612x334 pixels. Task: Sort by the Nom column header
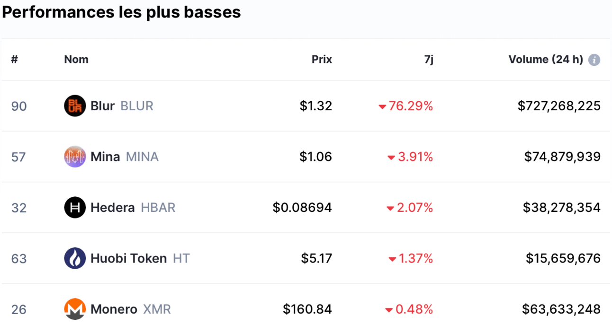[76, 60]
